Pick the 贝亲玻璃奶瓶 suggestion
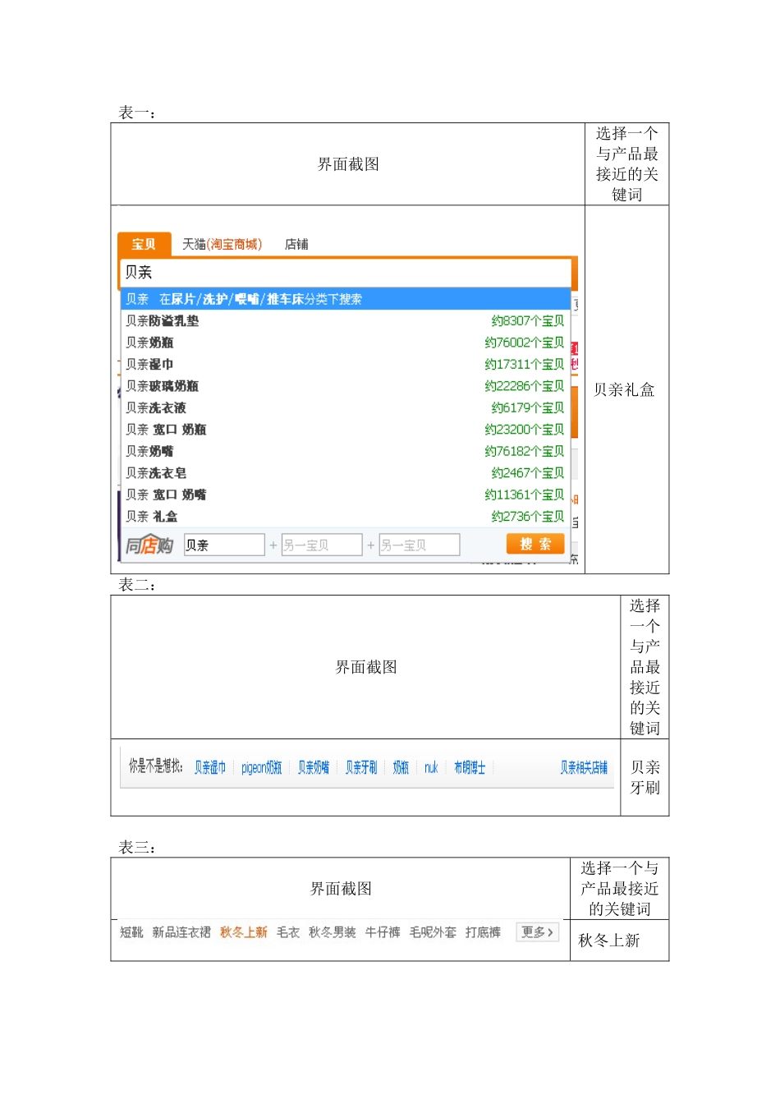Image resolution: width=780 pixels, height=1104 pixels. pyautogui.click(x=345, y=386)
